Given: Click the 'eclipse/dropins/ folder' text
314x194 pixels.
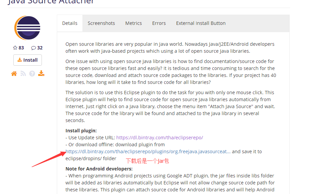Looking at the screenshot, I should 91,159.
